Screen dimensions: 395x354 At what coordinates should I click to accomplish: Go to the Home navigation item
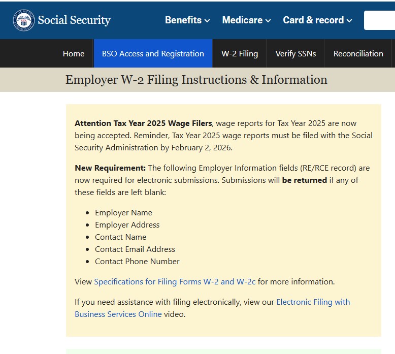click(74, 53)
